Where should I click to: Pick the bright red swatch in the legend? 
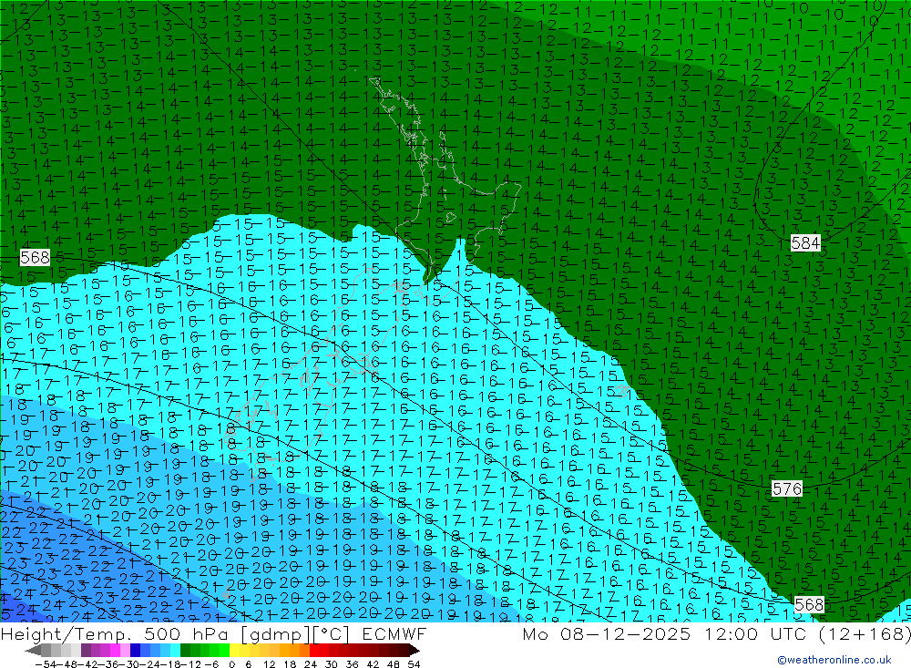coord(317,650)
